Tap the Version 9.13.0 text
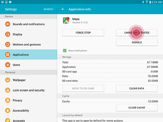Screen dimensions: 163x122 [80, 22]
